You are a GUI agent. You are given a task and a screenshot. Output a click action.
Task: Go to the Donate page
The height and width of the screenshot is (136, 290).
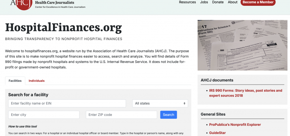(x=218, y=2)
